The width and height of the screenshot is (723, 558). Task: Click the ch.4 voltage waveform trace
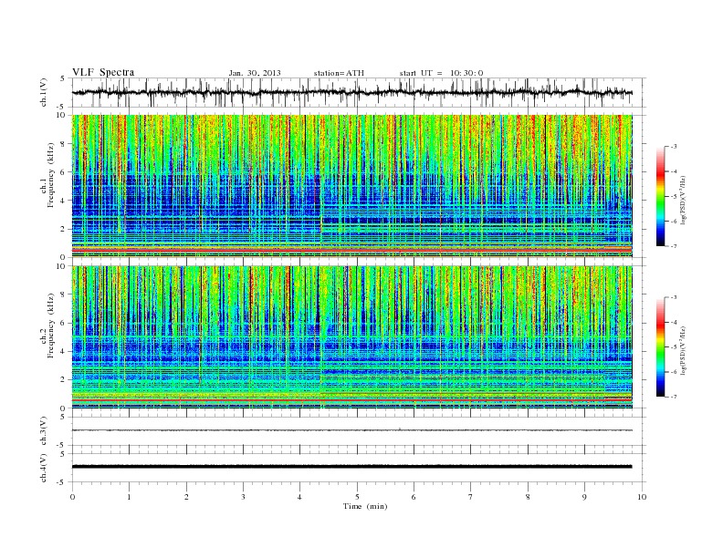(352, 467)
